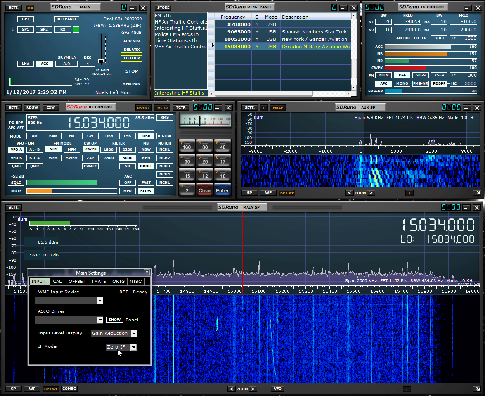Select the 40 meter band key

pyautogui.click(x=222, y=145)
